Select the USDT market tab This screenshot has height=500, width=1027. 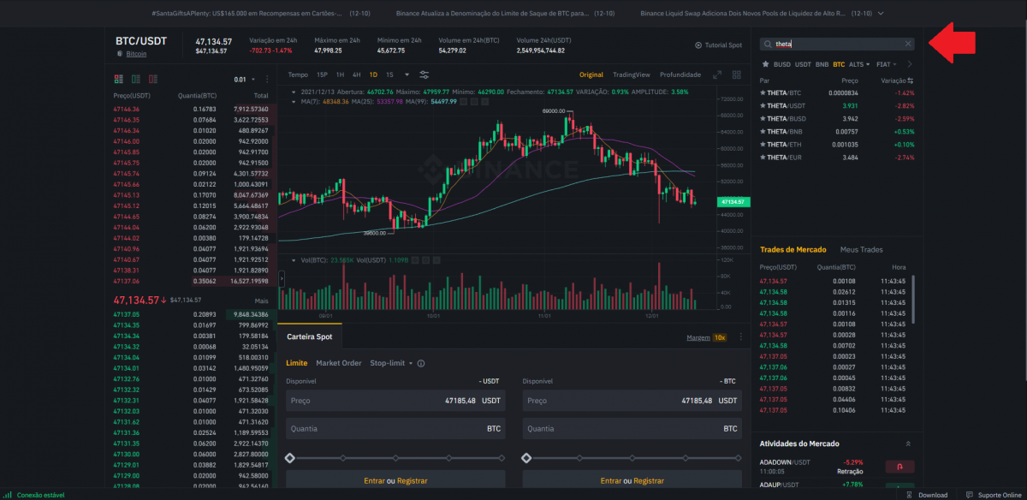coord(803,64)
